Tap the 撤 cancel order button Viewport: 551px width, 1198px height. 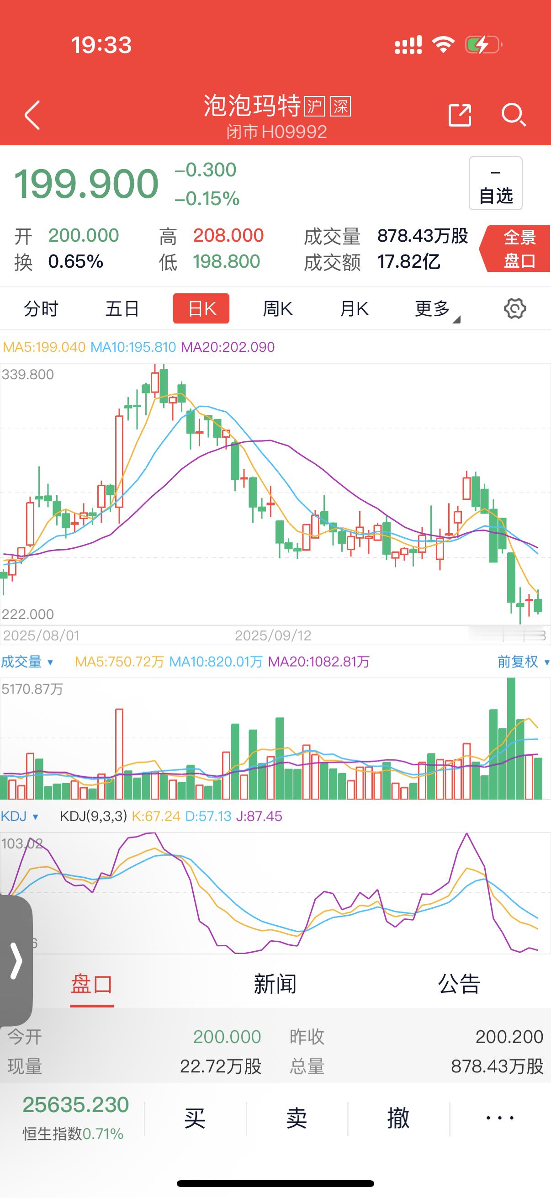pos(399,1118)
